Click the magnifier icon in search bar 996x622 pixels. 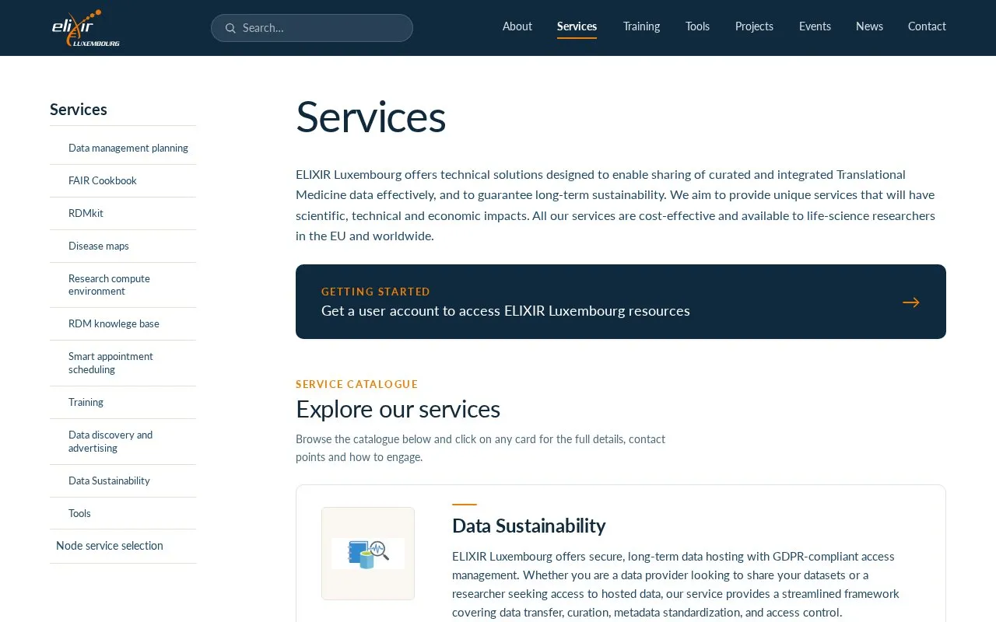tap(230, 28)
